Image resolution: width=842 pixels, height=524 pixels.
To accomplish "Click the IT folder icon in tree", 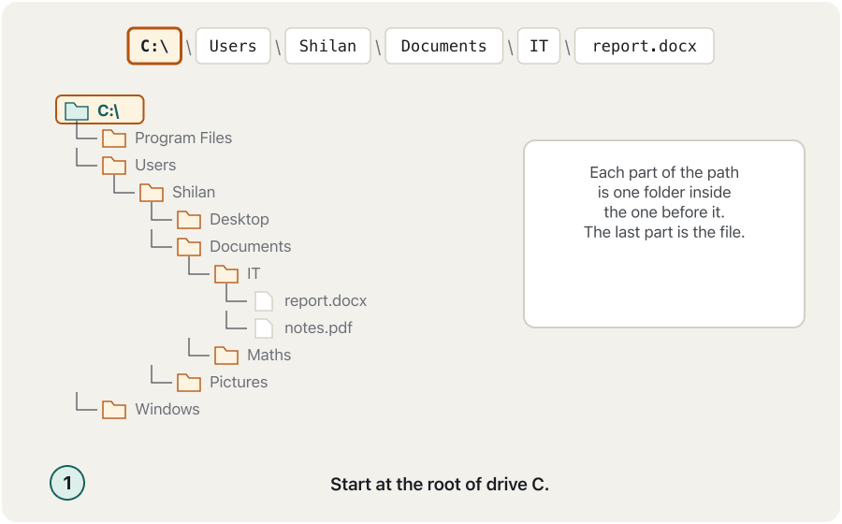I will 226,274.
